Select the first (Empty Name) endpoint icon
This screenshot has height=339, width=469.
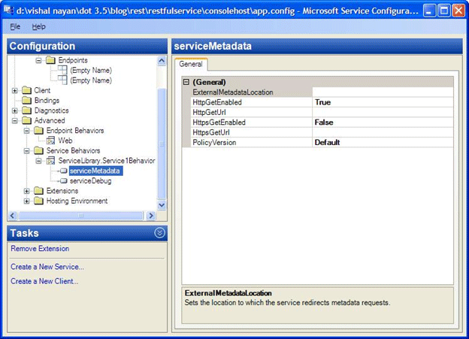(x=62, y=70)
